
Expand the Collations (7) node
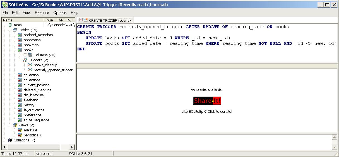[x=4, y=140]
